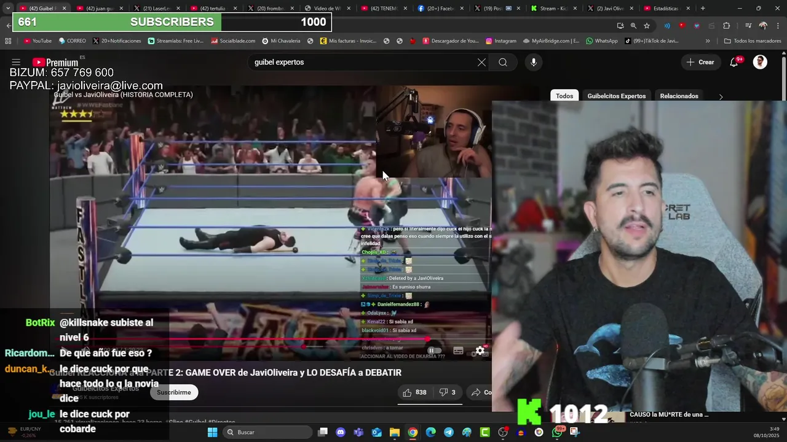Like the video with 838 likes

click(415, 392)
